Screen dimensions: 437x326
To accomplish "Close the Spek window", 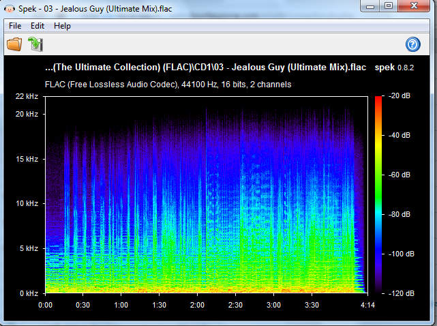I will (413, 6).
